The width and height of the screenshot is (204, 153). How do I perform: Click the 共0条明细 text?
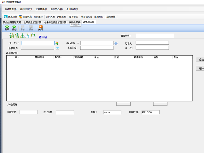[12, 105]
